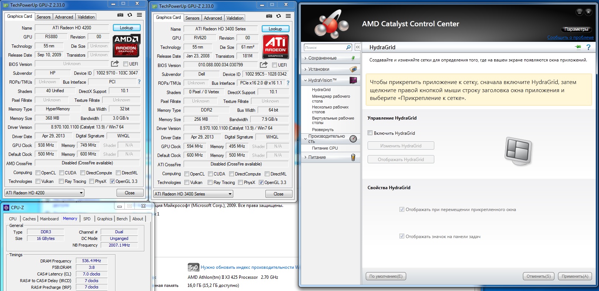Switch to Sensors tab in HD 4200 GPU-Z
599x291 pixels.
pyautogui.click(x=43, y=17)
